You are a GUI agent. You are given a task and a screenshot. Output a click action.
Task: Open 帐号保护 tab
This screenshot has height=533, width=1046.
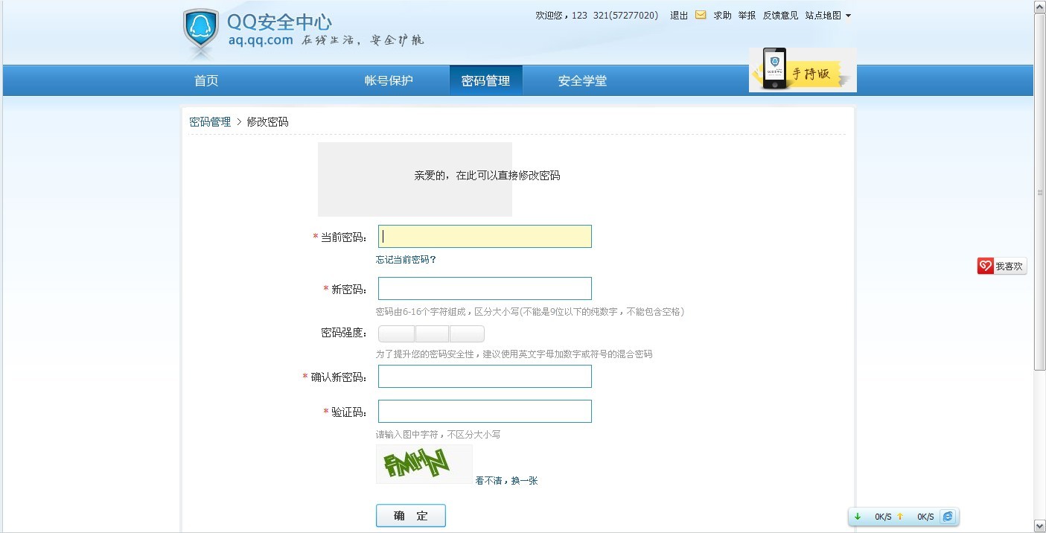tap(389, 80)
